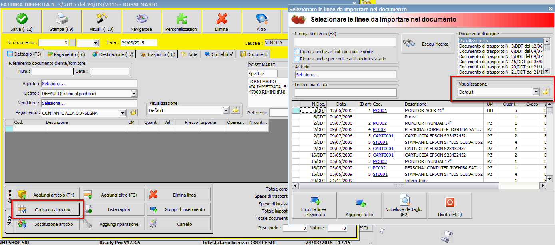Enable Ricerca anche per codice articolo intestatario
Viewport: 555px width, 245px height.
coord(297,59)
